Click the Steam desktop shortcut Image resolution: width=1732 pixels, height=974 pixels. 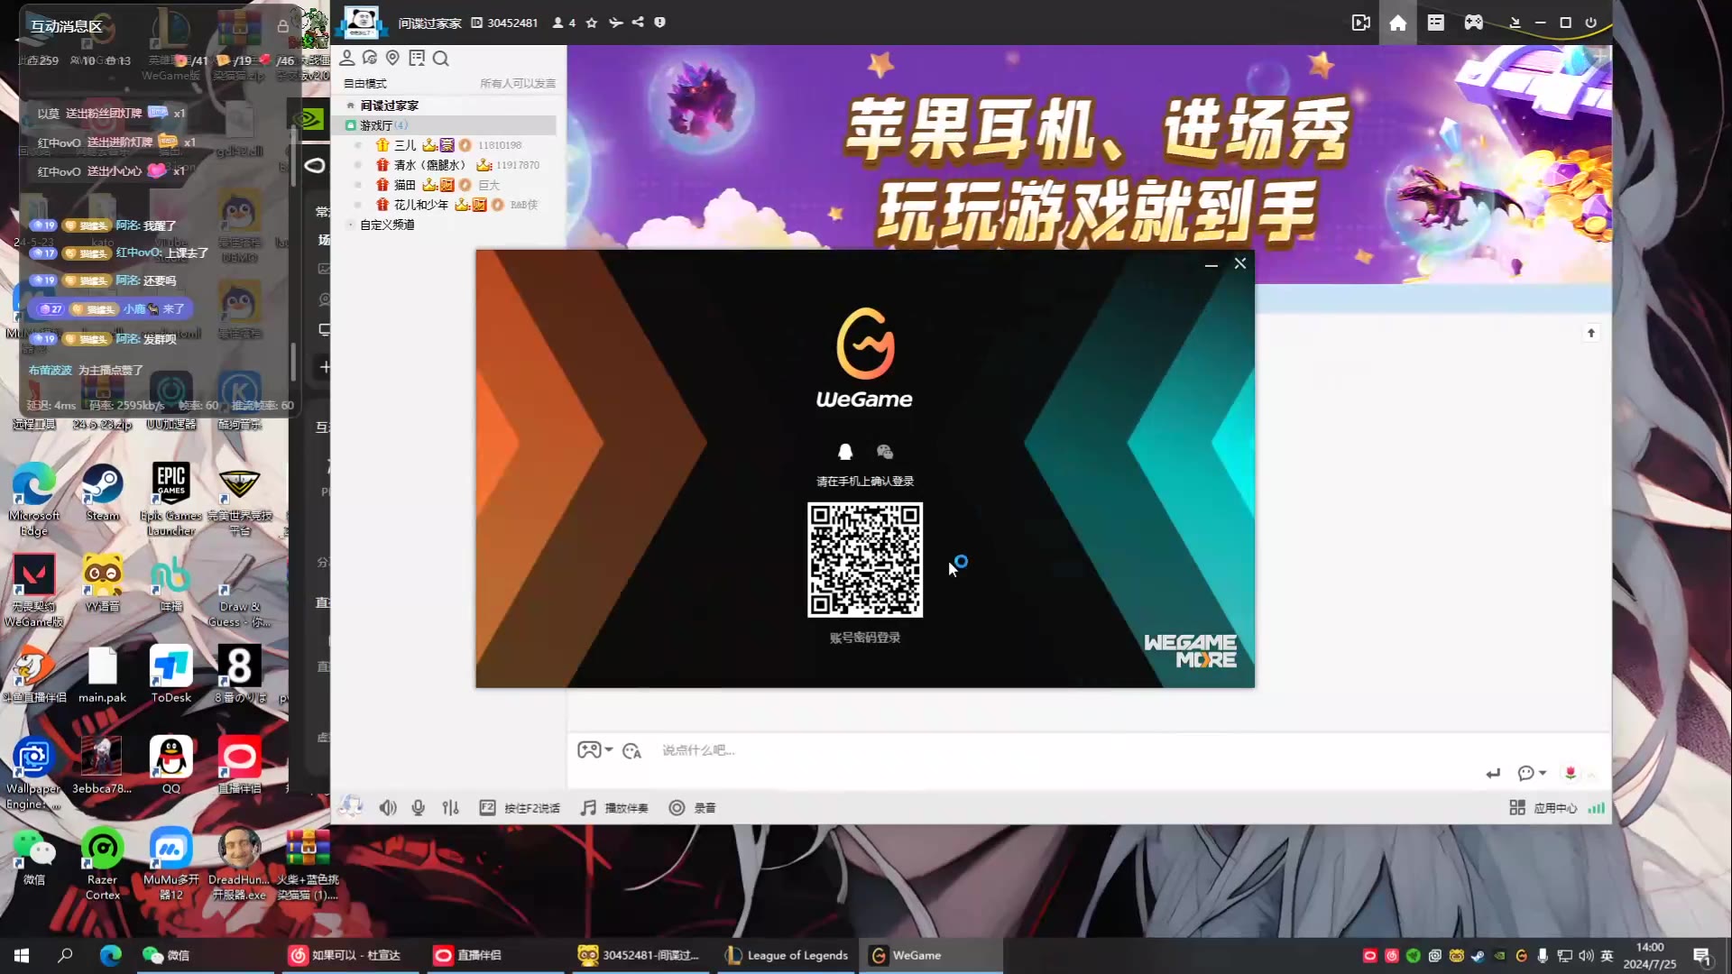tap(103, 493)
